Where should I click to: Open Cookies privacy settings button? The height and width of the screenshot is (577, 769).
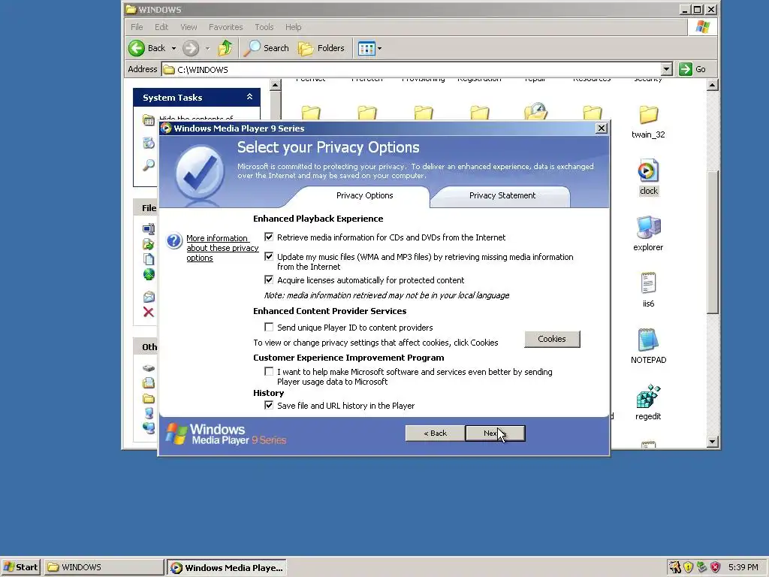552,339
